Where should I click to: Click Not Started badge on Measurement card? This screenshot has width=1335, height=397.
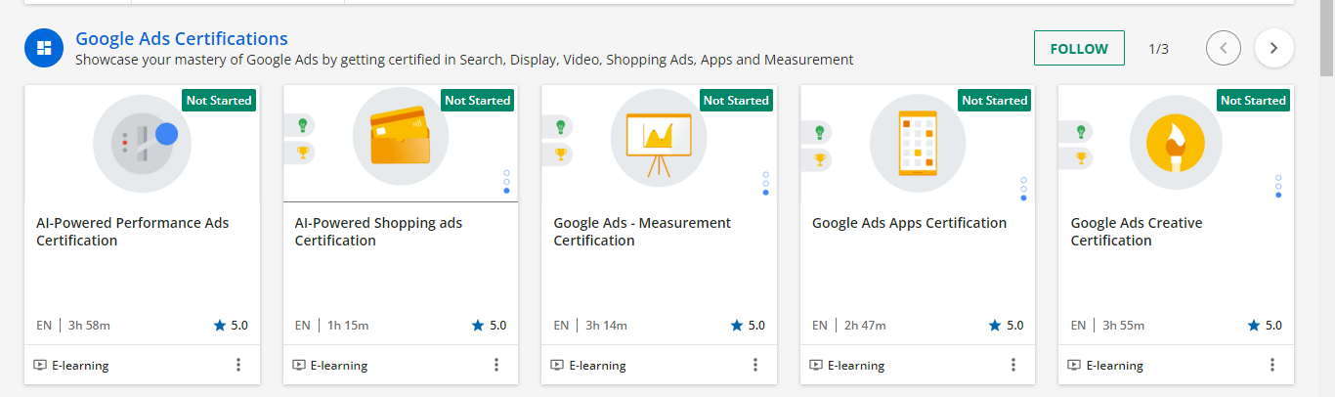click(737, 100)
